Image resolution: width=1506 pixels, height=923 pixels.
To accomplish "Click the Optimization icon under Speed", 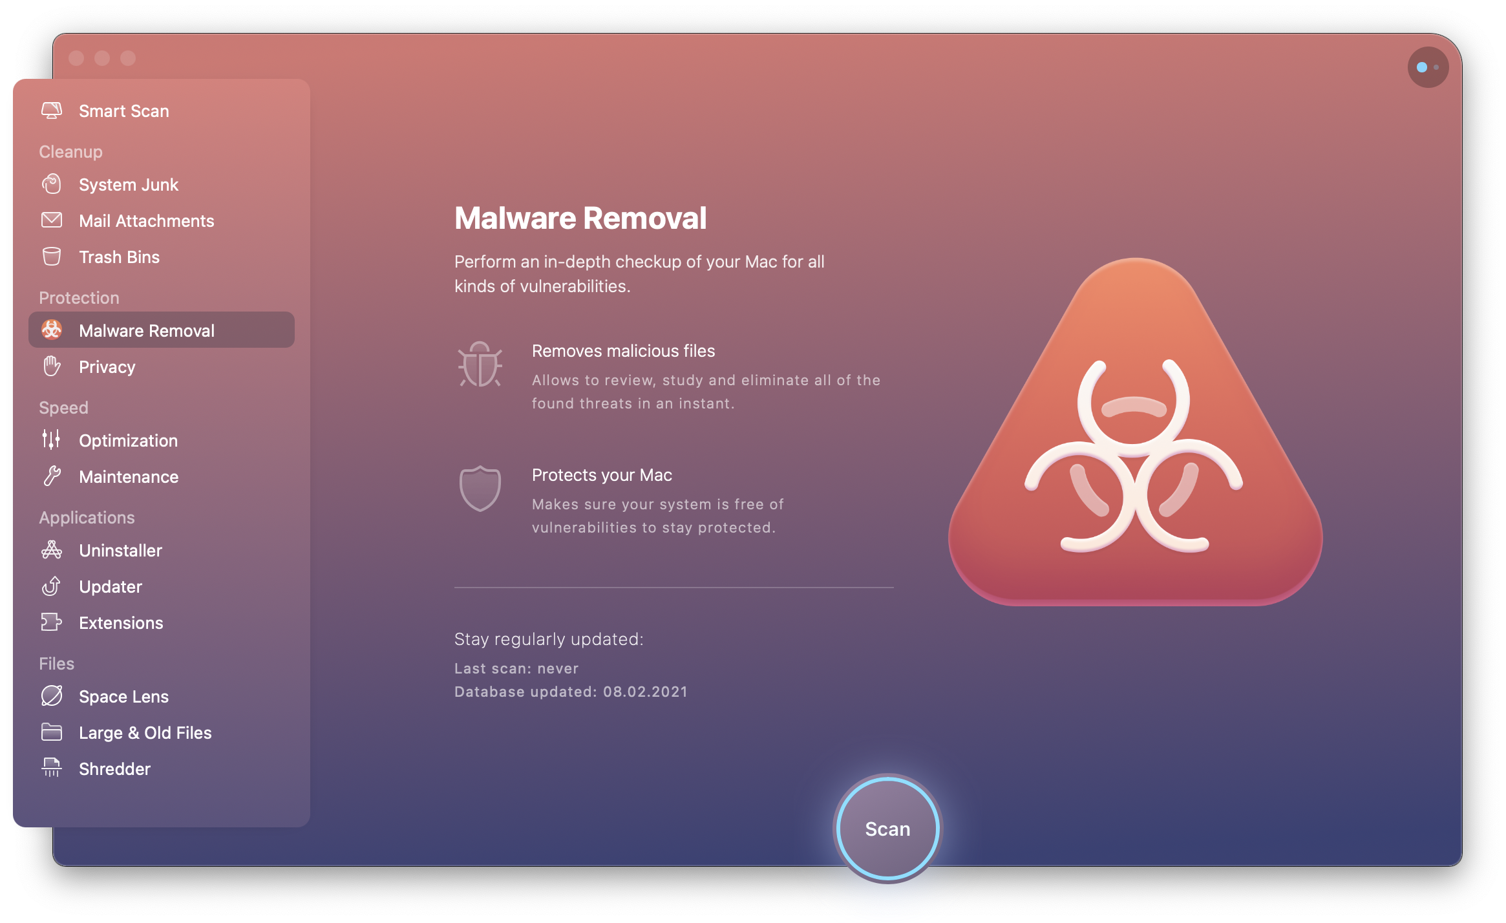I will (52, 440).
